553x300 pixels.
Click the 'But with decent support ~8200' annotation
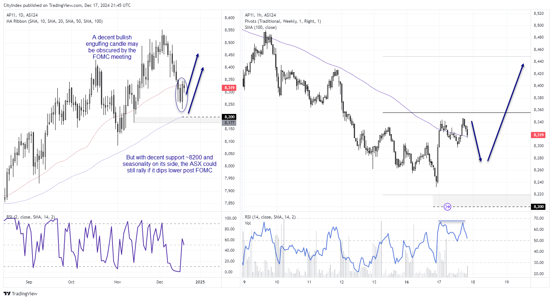(170, 164)
